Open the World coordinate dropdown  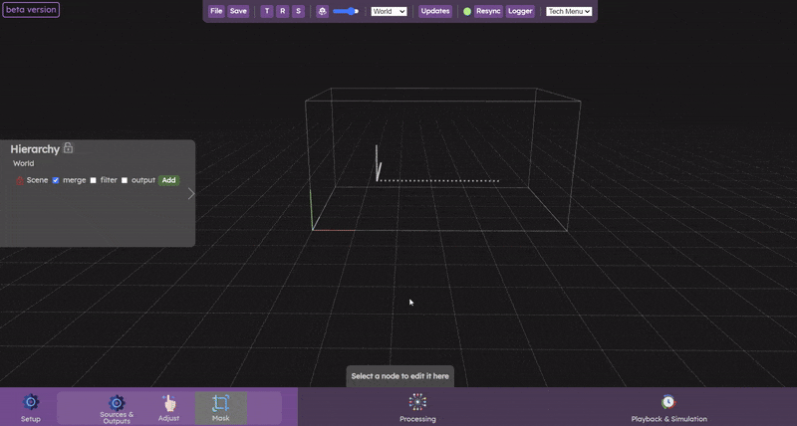click(x=389, y=11)
